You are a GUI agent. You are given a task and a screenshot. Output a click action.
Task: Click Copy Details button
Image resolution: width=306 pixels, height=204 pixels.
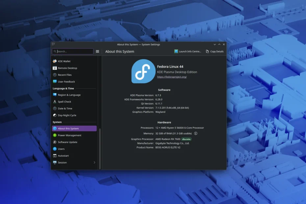click(215, 51)
